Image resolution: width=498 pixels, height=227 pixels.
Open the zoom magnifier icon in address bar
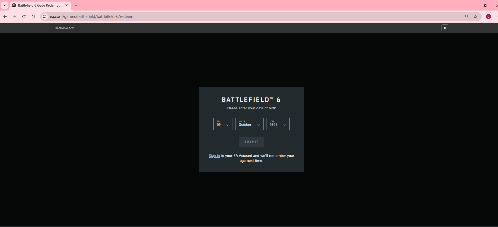point(467,17)
